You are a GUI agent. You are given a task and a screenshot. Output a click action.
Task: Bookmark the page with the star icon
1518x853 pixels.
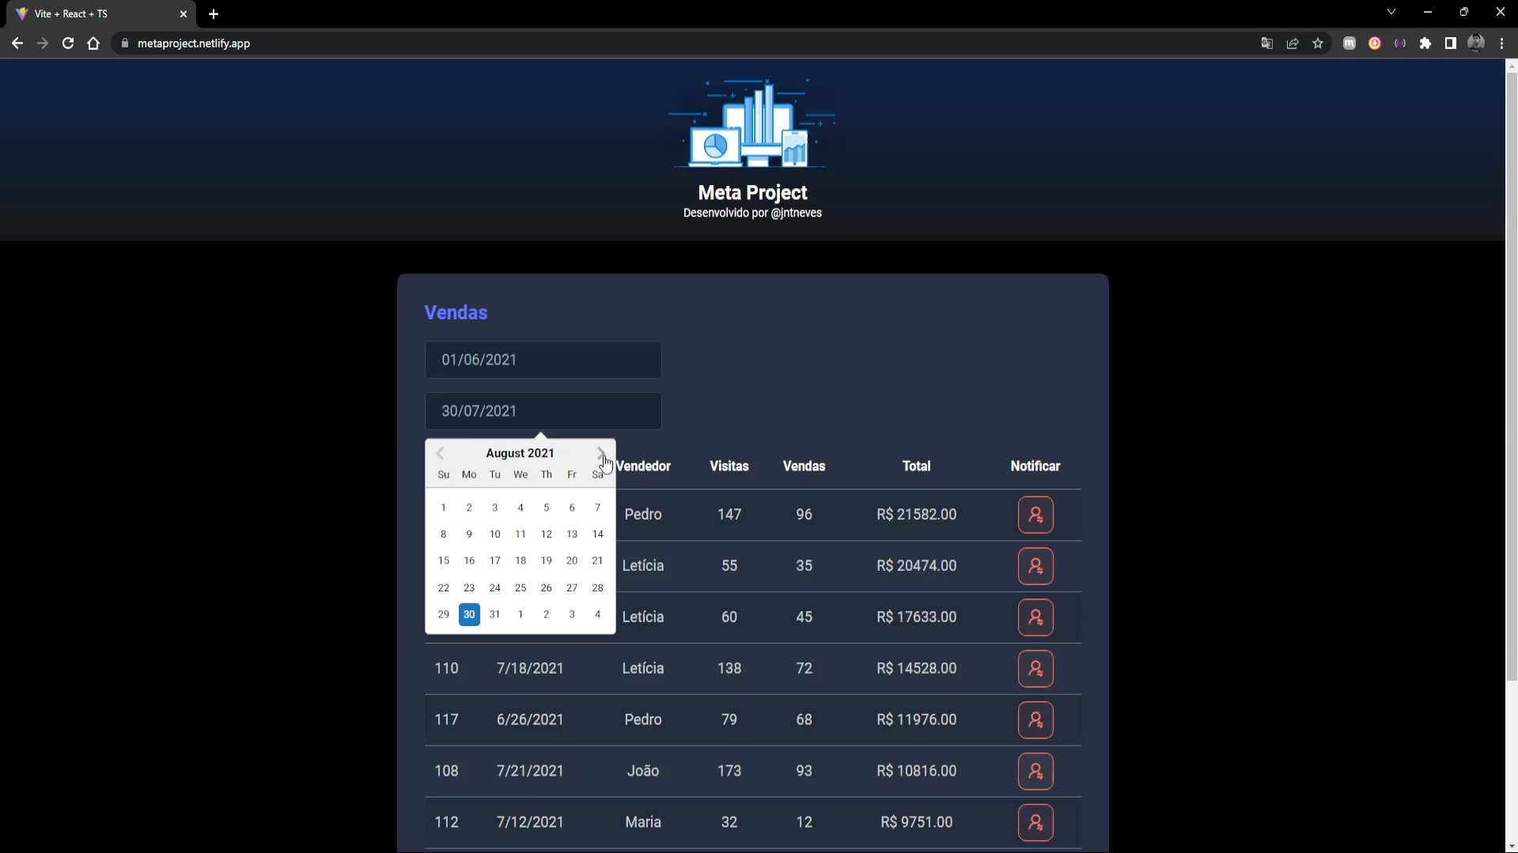pos(1317,43)
